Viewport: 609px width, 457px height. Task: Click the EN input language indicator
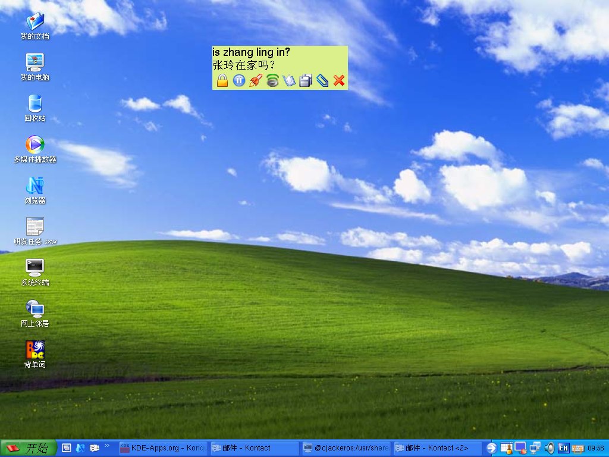coord(563,448)
